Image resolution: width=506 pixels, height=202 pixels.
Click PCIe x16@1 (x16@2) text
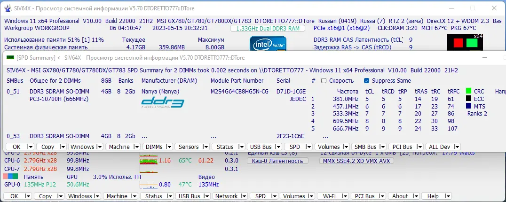click(342, 28)
